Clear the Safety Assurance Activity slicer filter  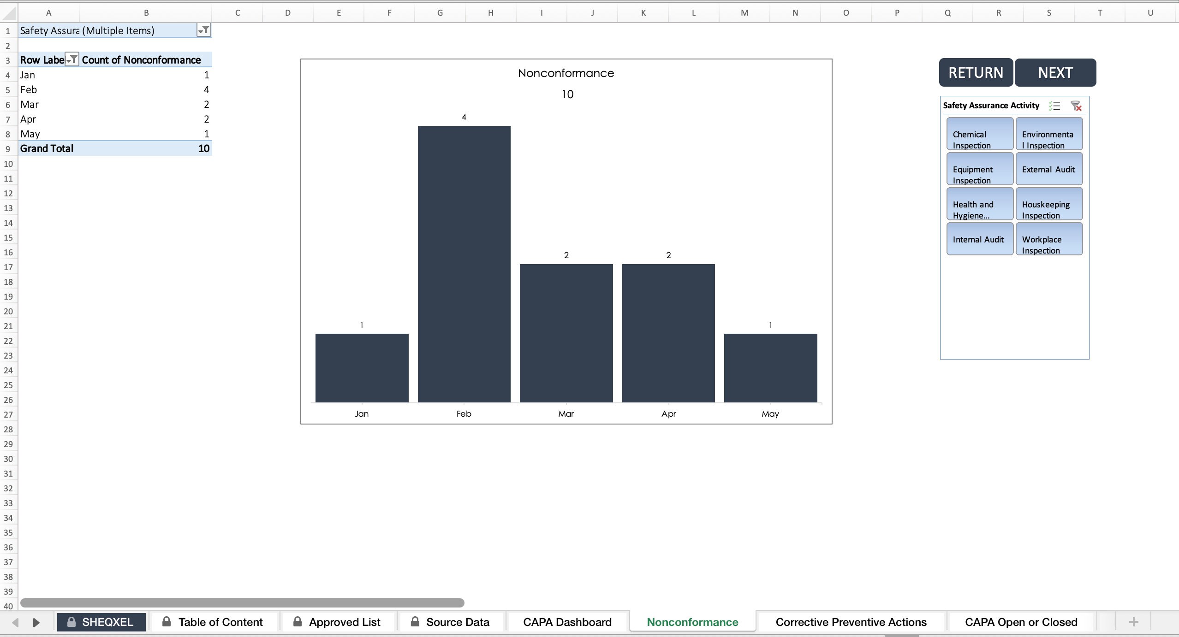[x=1077, y=106]
